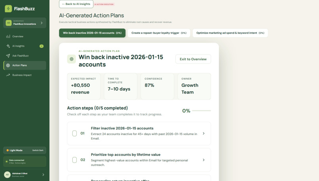Click the AI-Generated Action Plans page heading
The image size is (319, 181).
coord(91,15)
